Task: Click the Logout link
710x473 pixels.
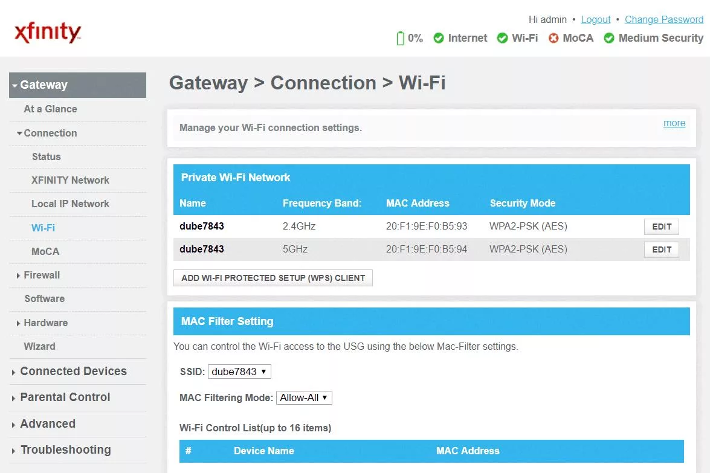Action: click(595, 19)
